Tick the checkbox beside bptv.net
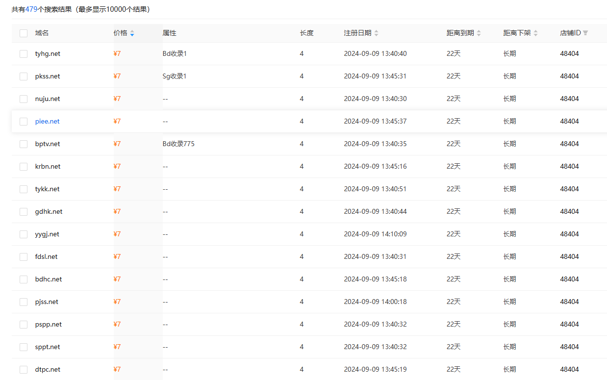This screenshot has height=380, width=607. tap(24, 144)
